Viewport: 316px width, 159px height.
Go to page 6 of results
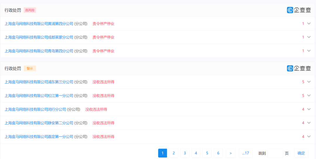[218, 153]
